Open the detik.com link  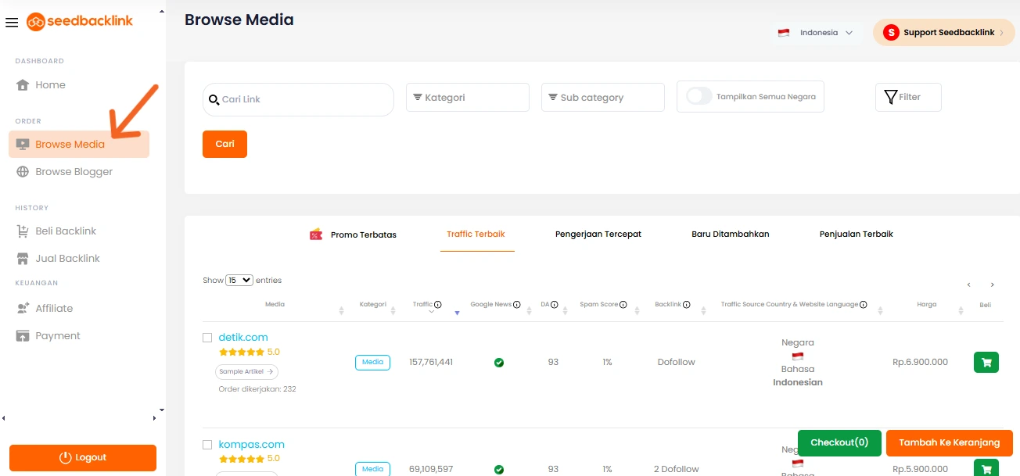tap(243, 337)
